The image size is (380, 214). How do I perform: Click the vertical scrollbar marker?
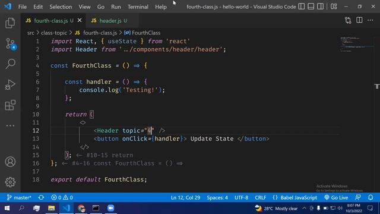coord(377,86)
